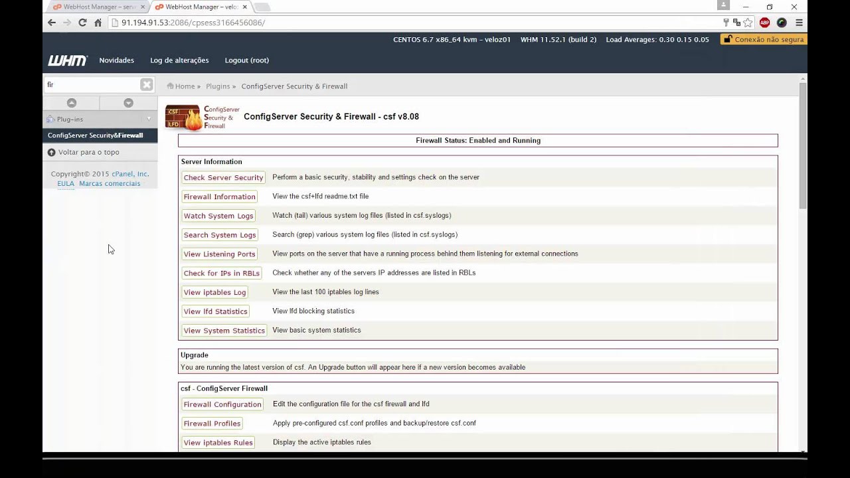Open Firewall Configuration
Viewport: 850px width, 478px height.
click(222, 404)
